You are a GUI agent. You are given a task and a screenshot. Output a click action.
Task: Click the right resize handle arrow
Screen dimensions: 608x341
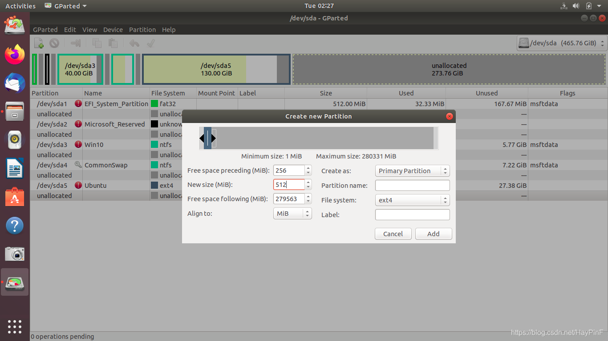(214, 138)
